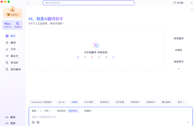Click the image upload icon below text input
This screenshot has width=194, height=126.
click(38, 122)
